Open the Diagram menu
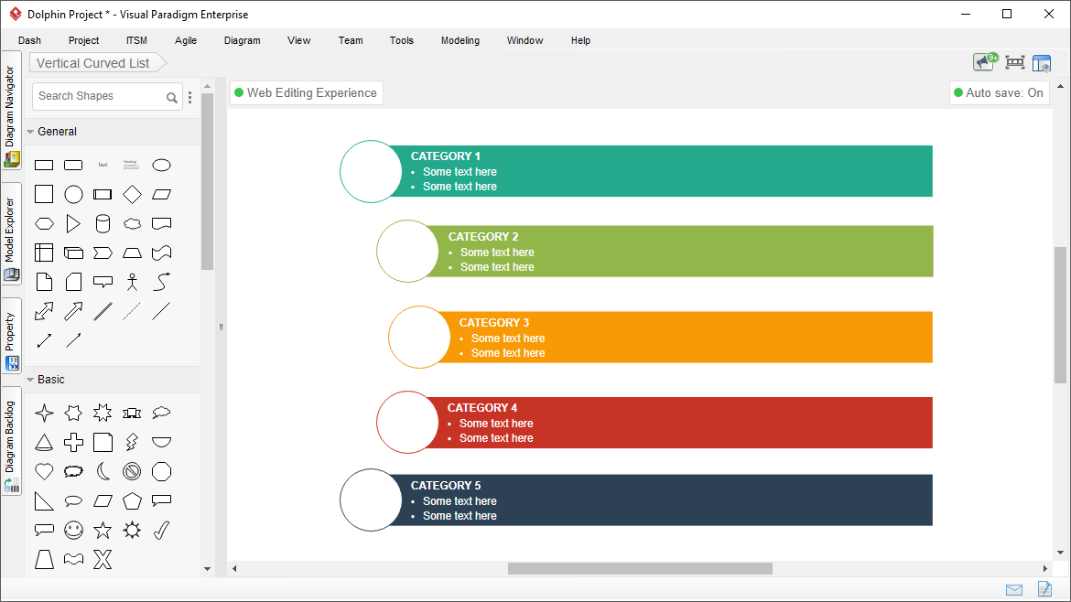1071x602 pixels. click(x=243, y=40)
